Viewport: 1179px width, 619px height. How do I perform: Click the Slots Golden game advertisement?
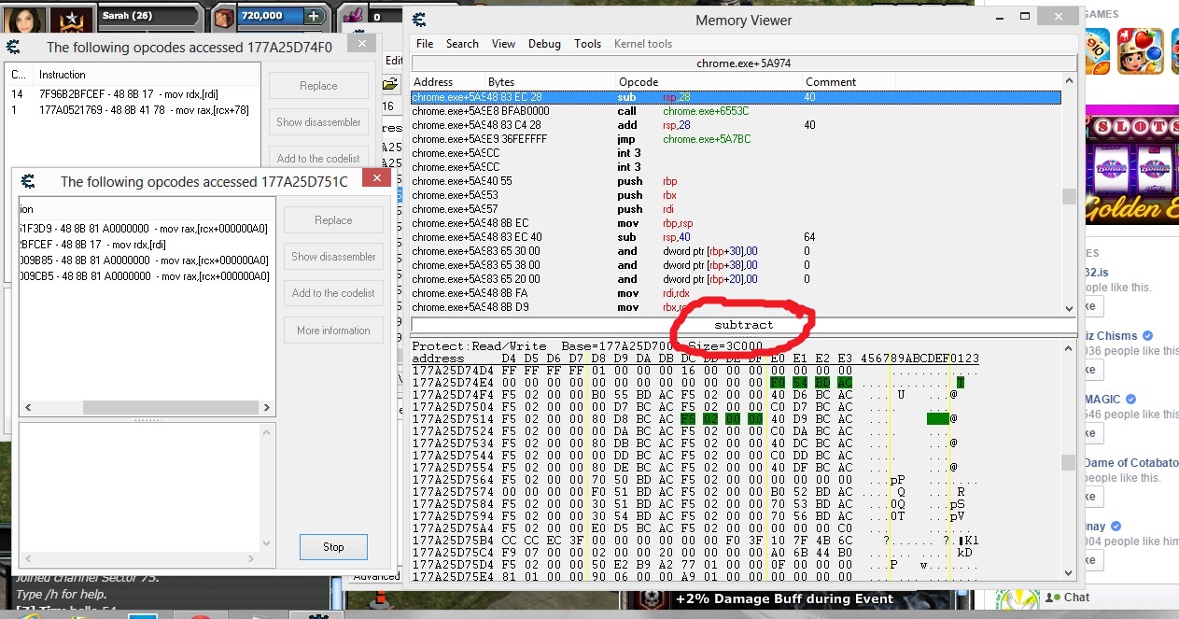pos(1130,168)
